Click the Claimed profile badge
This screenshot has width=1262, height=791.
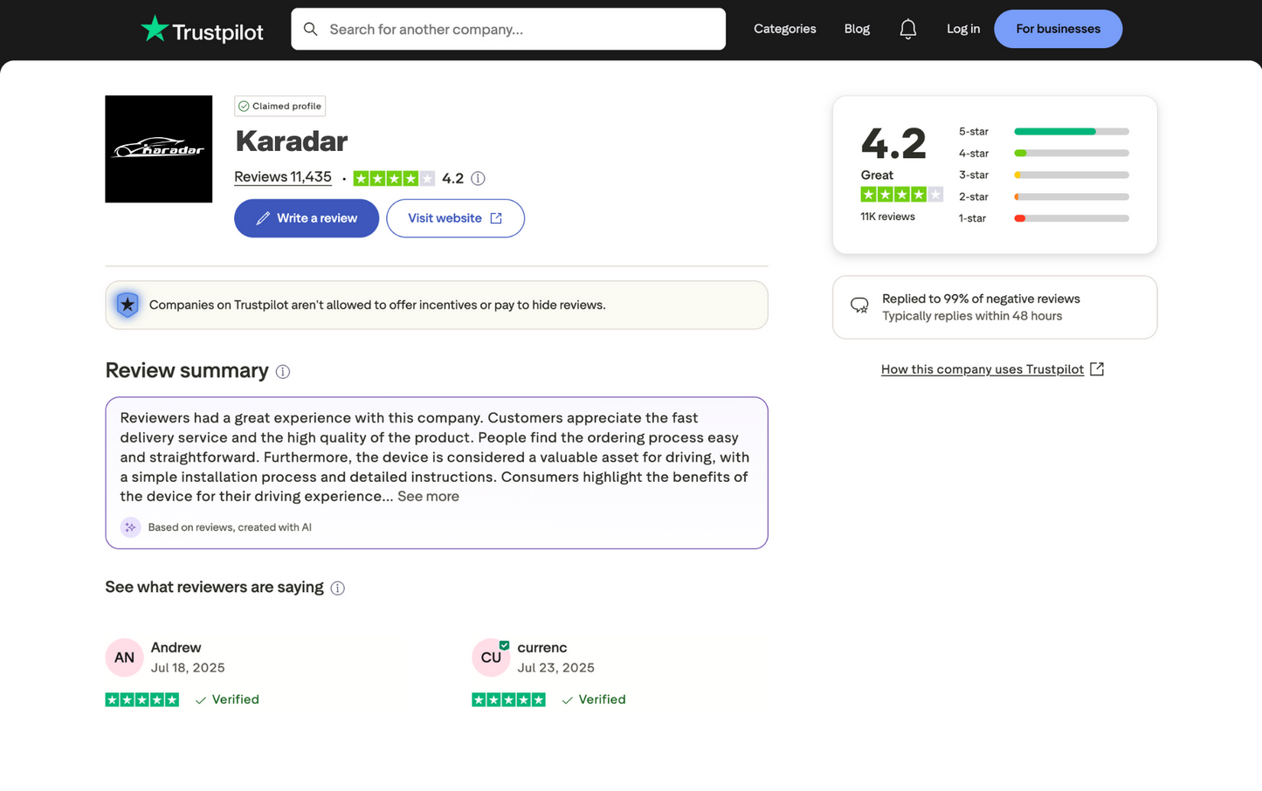point(279,106)
